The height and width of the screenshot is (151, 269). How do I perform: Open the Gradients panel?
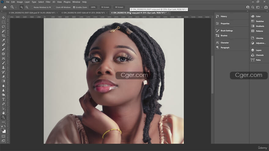257,26
